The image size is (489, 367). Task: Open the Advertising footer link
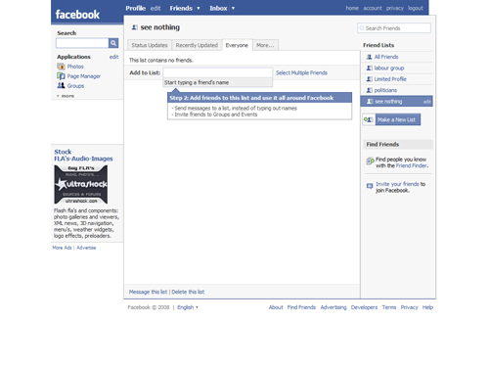click(x=333, y=307)
